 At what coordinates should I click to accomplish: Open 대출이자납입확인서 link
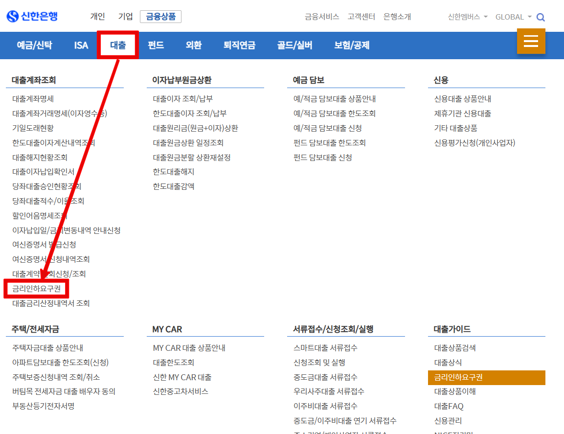pos(43,172)
